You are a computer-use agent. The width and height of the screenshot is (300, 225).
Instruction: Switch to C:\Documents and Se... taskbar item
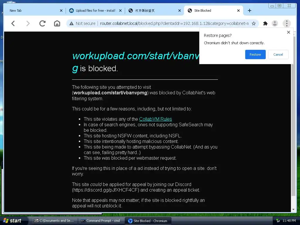pyautogui.click(x=54, y=221)
